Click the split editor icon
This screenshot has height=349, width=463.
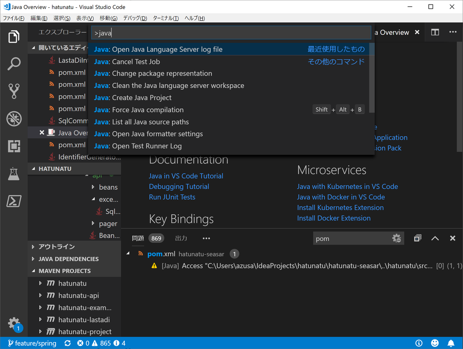click(435, 32)
